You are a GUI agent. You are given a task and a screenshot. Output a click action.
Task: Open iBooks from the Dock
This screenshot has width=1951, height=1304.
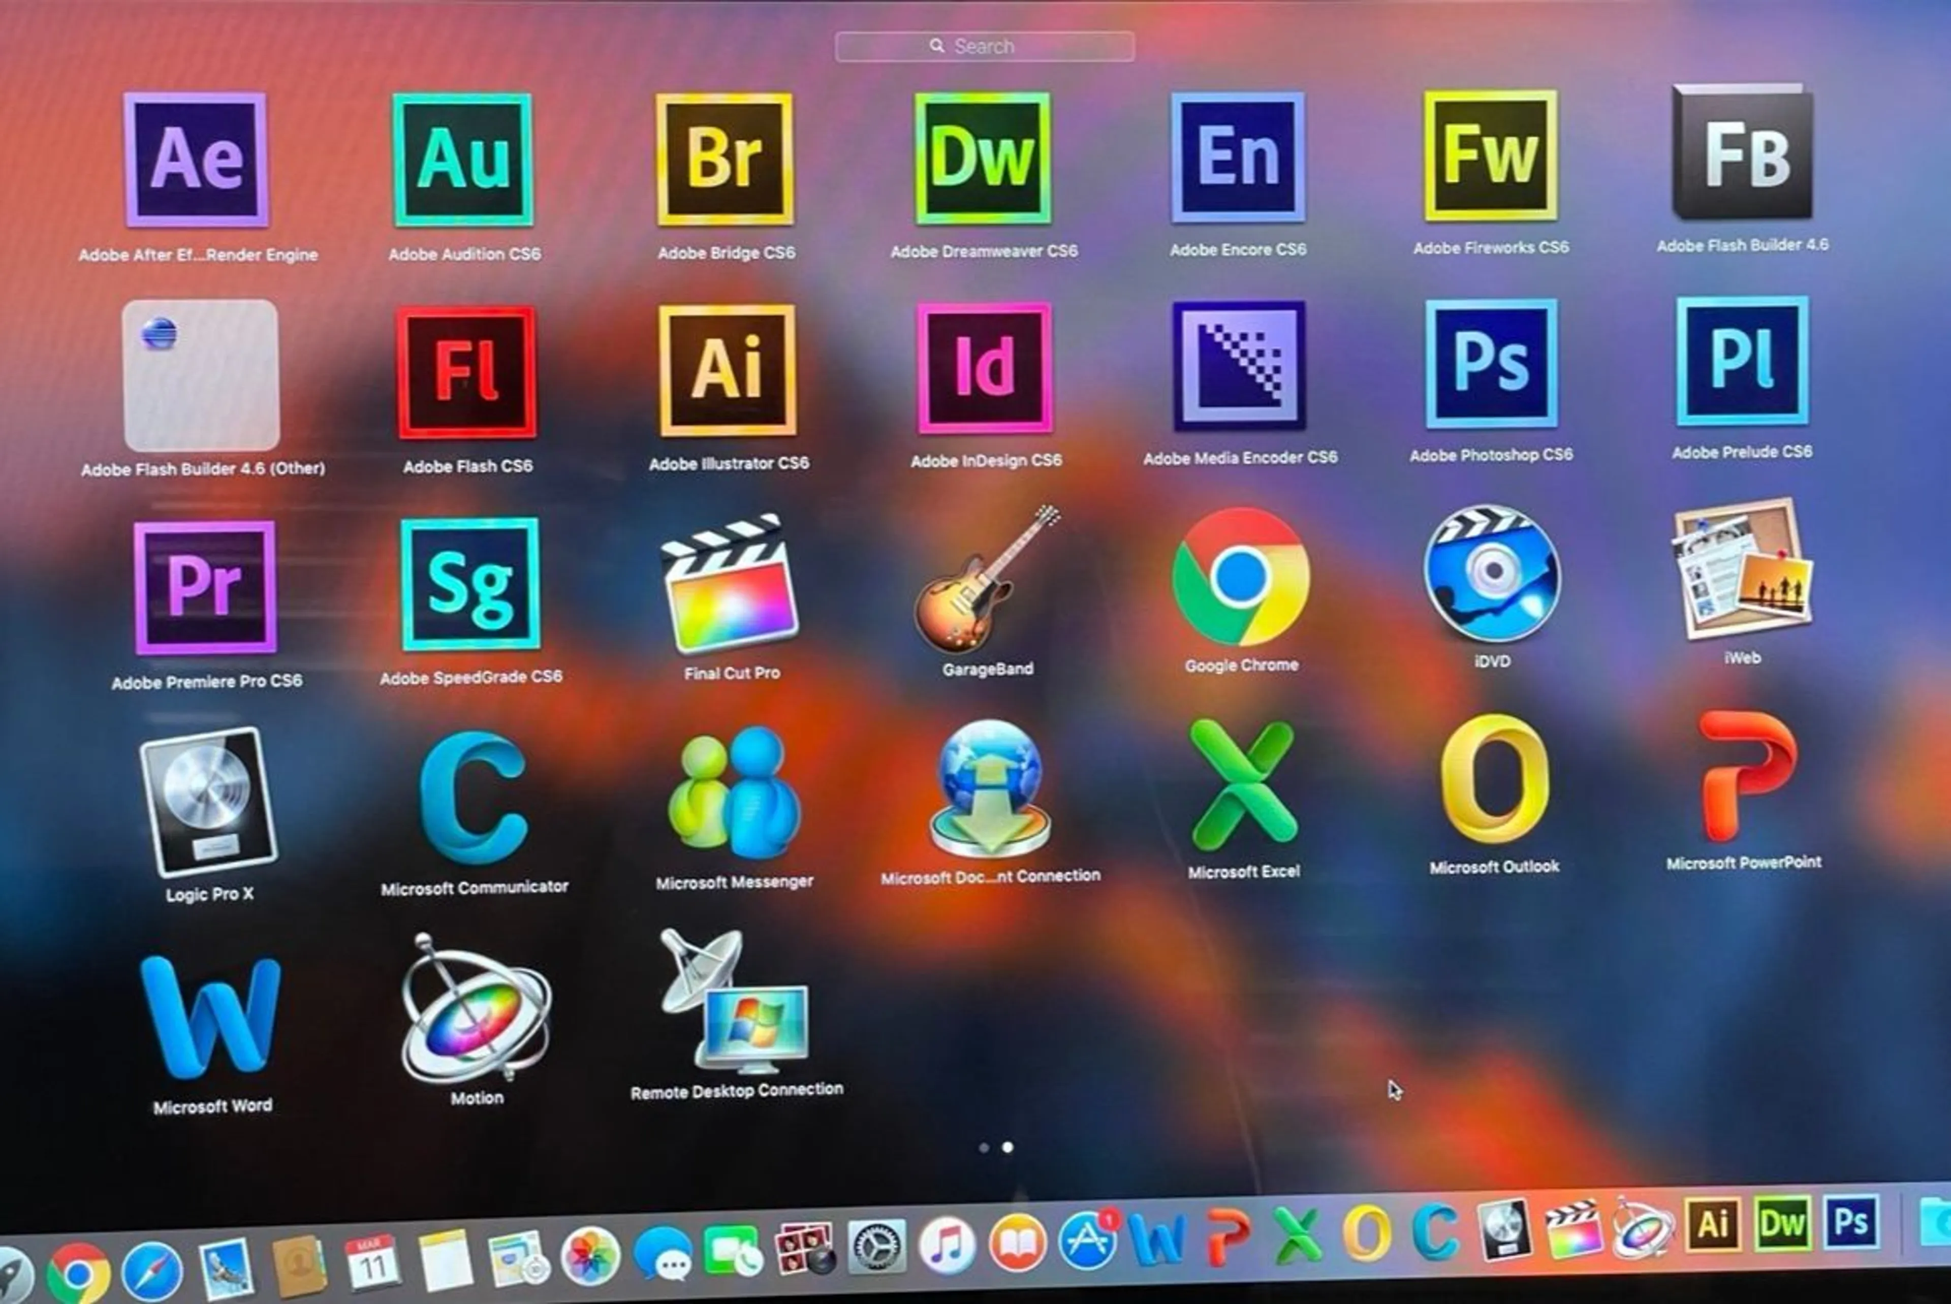[x=1017, y=1243]
